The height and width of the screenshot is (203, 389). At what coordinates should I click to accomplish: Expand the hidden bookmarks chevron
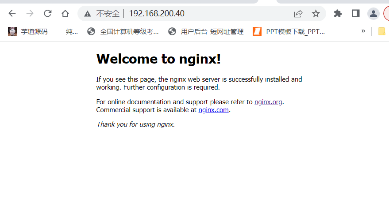pos(363,31)
